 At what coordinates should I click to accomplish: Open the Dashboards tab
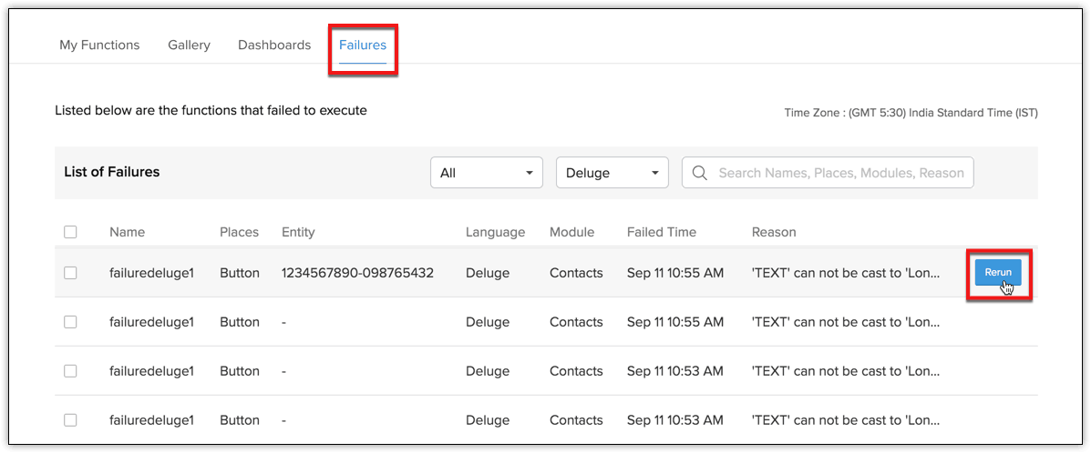pos(274,45)
